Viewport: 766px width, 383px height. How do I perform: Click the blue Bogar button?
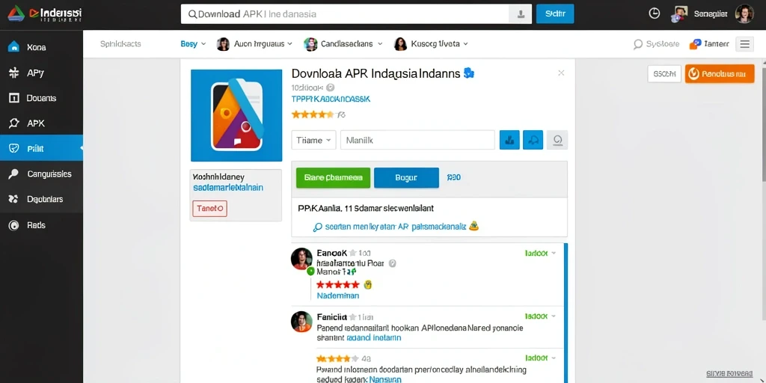pos(406,178)
